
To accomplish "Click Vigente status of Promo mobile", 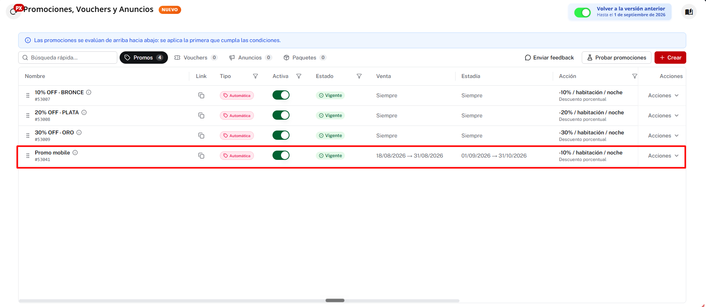I will coord(331,156).
